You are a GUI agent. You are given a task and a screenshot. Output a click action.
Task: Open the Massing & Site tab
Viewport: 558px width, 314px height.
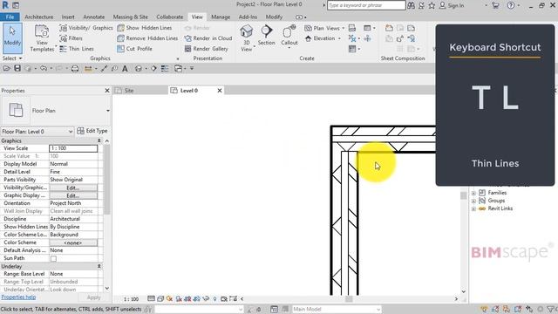[x=130, y=17]
